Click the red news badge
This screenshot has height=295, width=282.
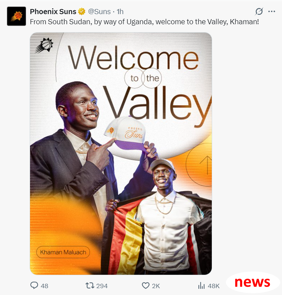point(252,282)
